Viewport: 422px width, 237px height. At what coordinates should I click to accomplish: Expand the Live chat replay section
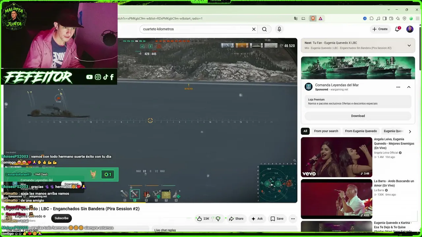(224, 230)
